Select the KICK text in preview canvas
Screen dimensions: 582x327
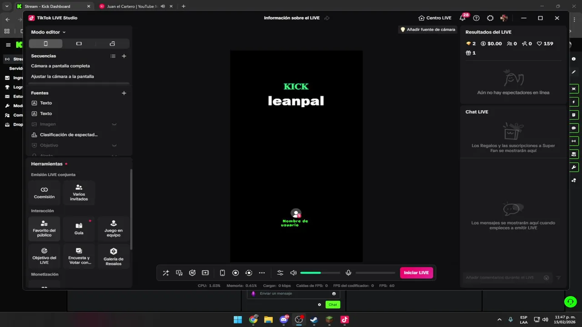(296, 87)
